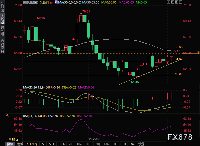Click the RSI2:52.76 value
Viewport: 200px width, 146px height.
pyautogui.click(x=67, y=116)
